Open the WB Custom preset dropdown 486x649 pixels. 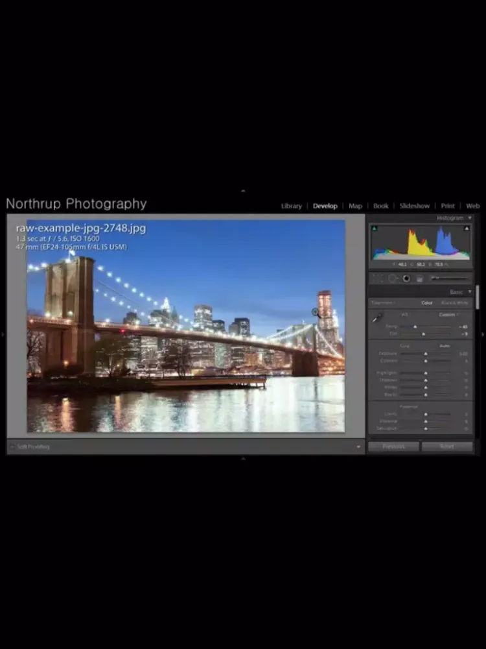click(448, 315)
